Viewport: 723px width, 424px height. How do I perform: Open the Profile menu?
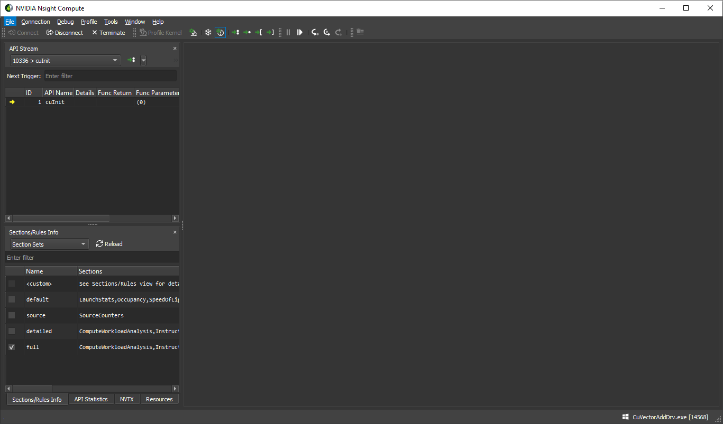(89, 22)
